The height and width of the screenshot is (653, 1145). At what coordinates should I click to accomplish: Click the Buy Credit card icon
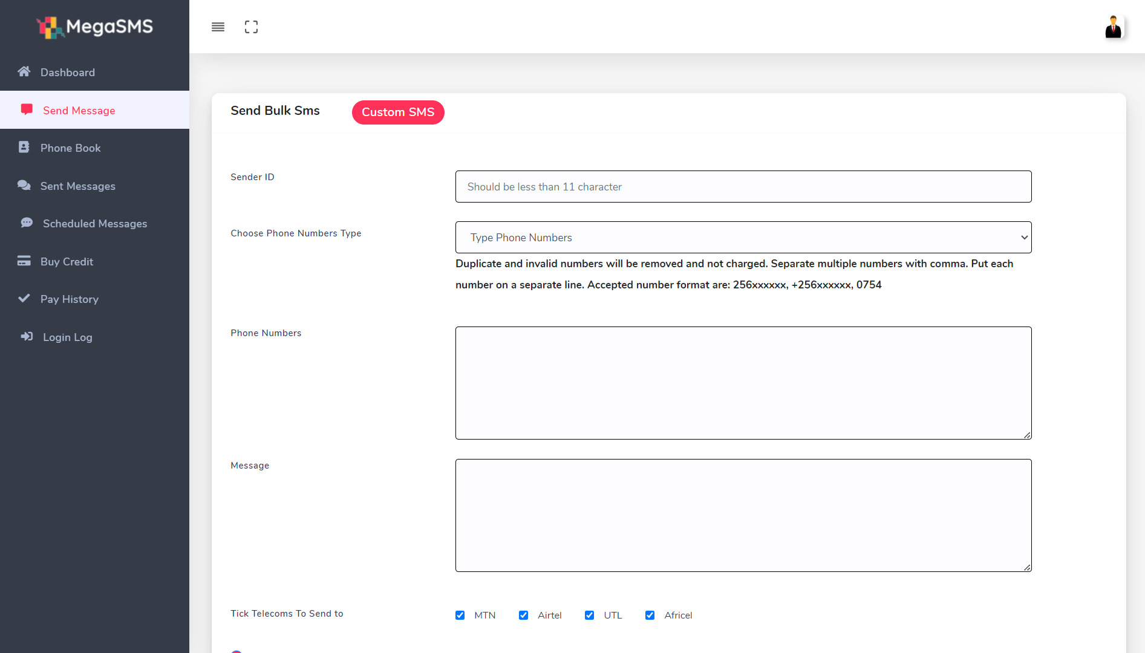pos(24,261)
